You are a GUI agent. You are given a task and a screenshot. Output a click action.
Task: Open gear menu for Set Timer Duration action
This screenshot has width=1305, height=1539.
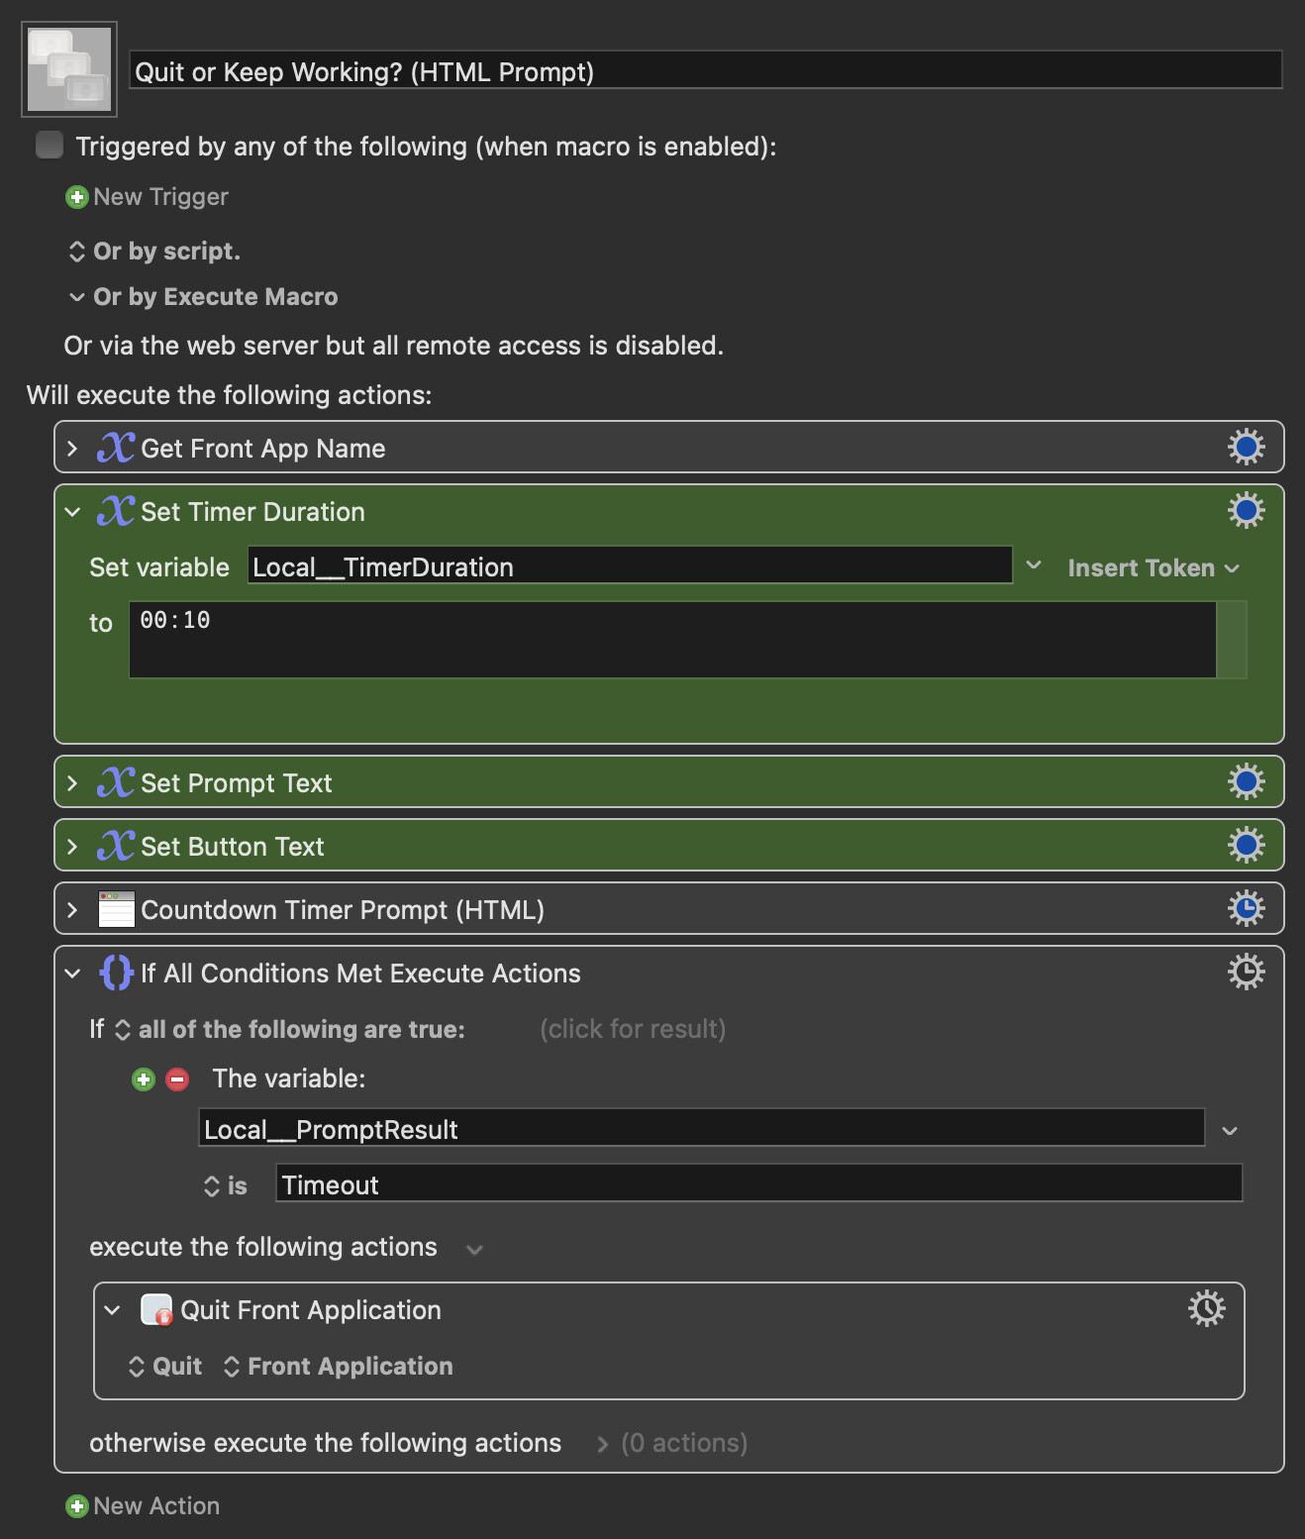click(1246, 511)
